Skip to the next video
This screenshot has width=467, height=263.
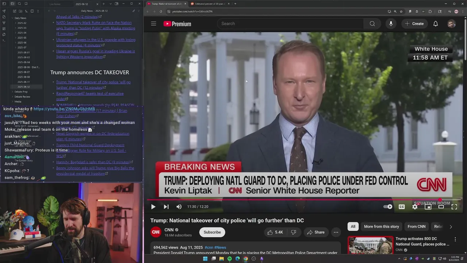pyautogui.click(x=166, y=207)
